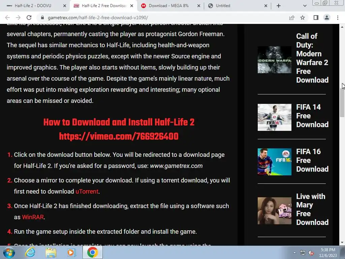345x259 pixels.
Task: Open the Chrome three-dot menu
Action: click(x=338, y=18)
